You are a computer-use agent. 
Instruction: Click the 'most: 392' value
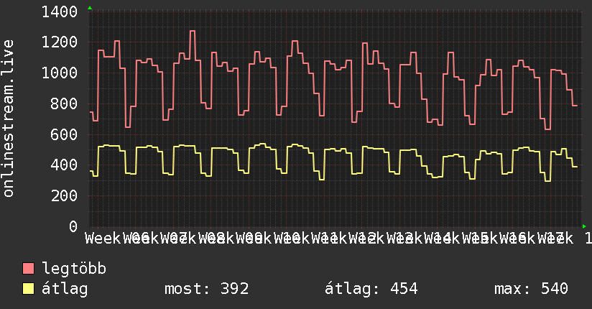pyautogui.click(x=206, y=289)
